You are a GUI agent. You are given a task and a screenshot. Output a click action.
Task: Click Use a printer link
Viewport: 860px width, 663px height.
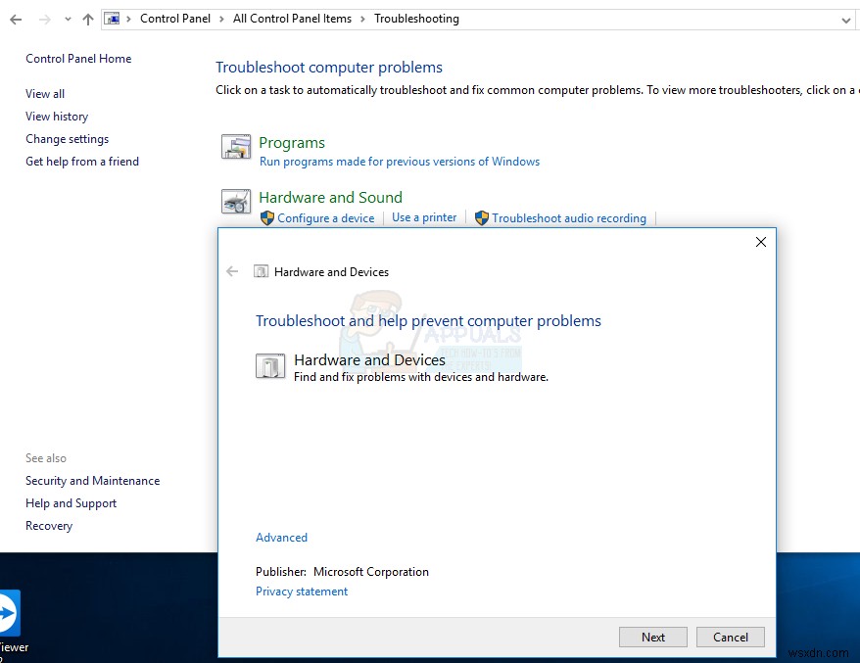[424, 217]
